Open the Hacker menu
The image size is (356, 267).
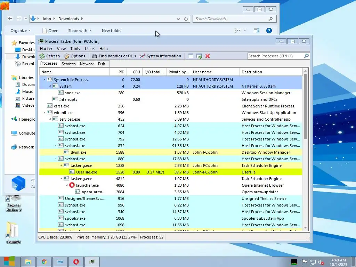(x=46, y=49)
